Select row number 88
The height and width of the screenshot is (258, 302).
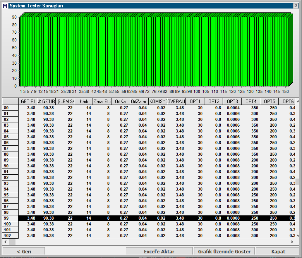coord(10,154)
